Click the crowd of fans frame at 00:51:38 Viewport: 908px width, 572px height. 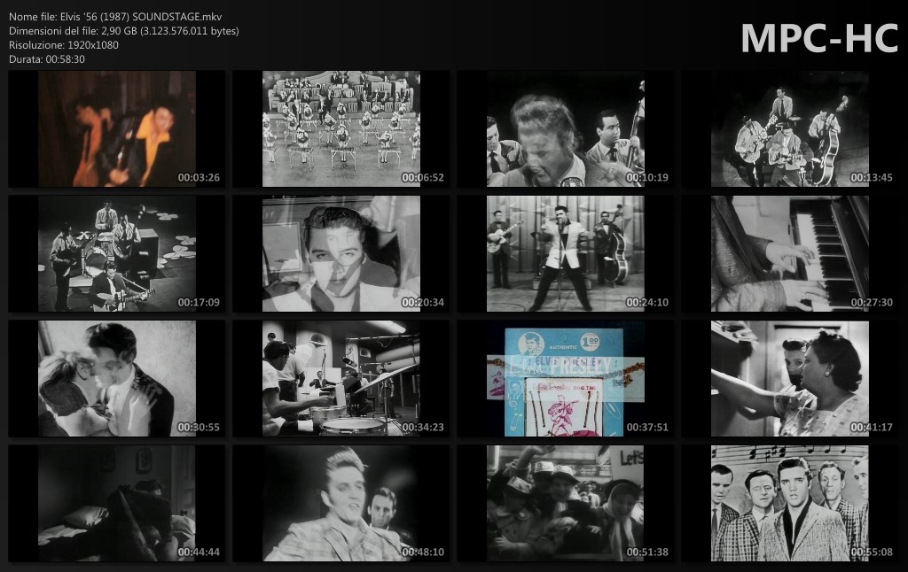tap(565, 504)
